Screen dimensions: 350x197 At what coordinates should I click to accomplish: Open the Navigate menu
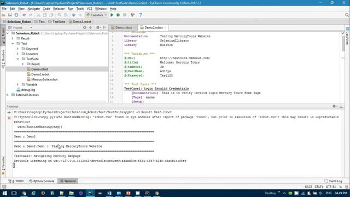click(x=33, y=9)
